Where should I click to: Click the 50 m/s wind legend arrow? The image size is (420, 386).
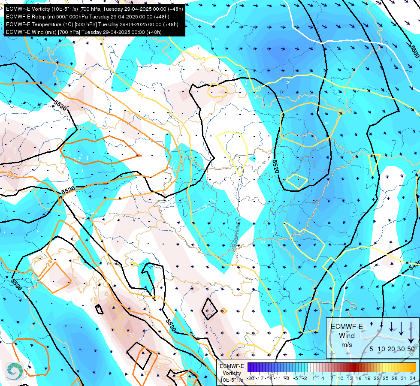pyautogui.click(x=411, y=333)
